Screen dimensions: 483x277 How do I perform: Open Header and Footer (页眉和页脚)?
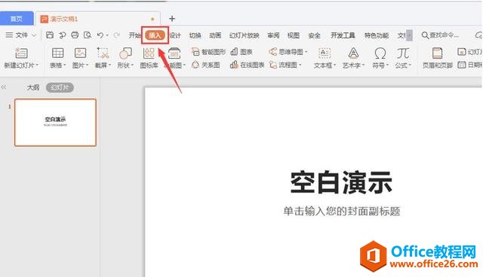click(x=437, y=58)
